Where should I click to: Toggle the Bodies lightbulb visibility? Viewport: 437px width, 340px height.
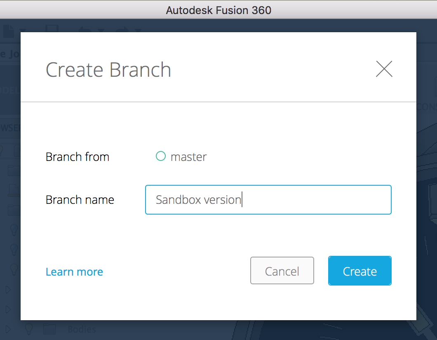tap(28, 329)
